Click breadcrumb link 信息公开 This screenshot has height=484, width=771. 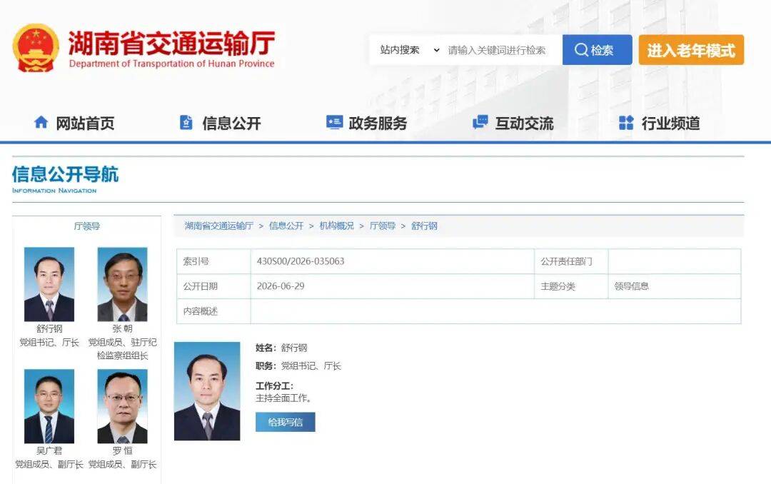pyautogui.click(x=286, y=226)
